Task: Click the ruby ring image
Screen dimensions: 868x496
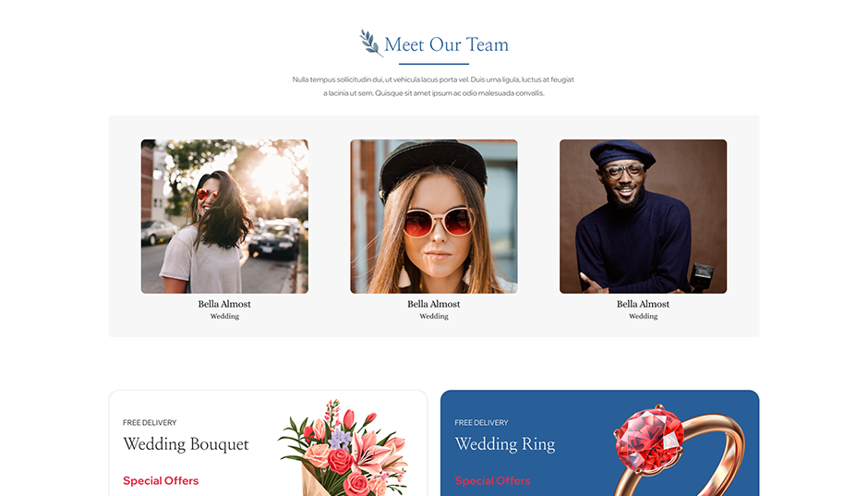Action: [x=679, y=450]
